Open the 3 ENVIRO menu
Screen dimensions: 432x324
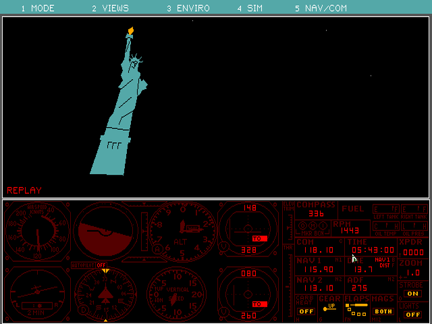(x=188, y=8)
